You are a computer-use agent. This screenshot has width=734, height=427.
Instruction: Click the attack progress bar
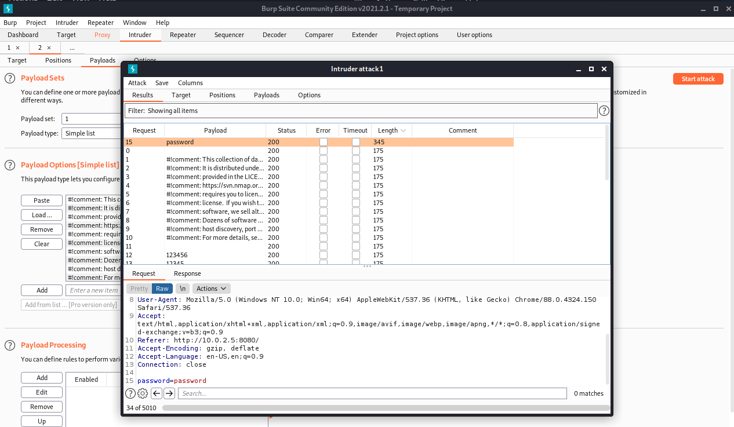[x=383, y=408]
